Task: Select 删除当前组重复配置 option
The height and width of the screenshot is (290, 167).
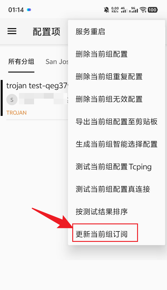Action: point(116,77)
